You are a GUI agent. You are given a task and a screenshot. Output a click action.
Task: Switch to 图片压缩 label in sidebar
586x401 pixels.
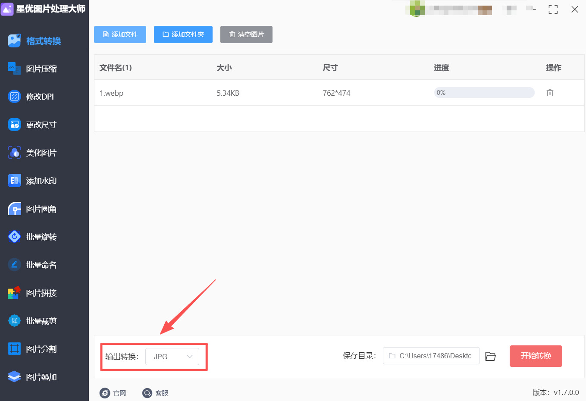tap(41, 69)
